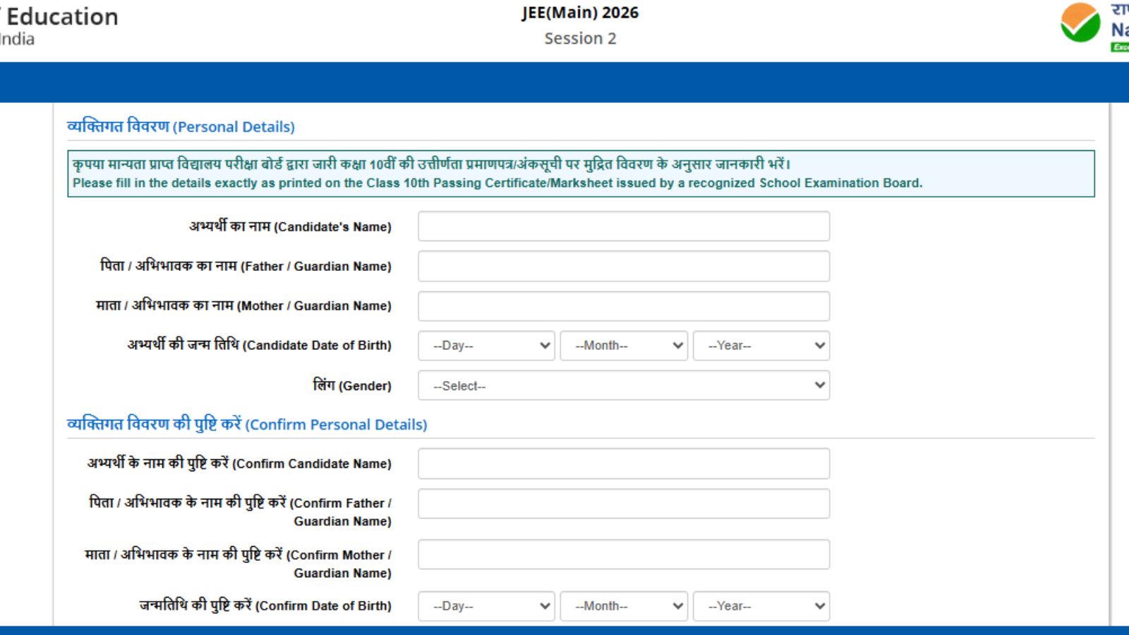
Task: Open the Gender select dropdown
Action: (623, 386)
